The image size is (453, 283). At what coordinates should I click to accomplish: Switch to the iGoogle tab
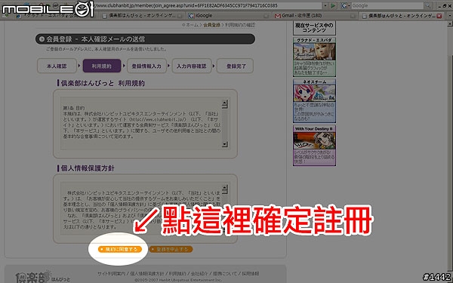pos(228,16)
